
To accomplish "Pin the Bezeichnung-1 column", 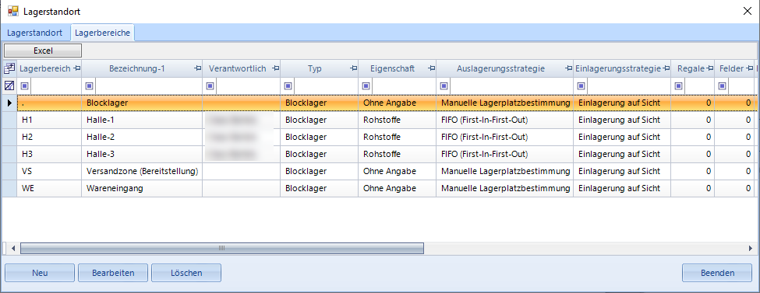I will pyautogui.click(x=197, y=68).
